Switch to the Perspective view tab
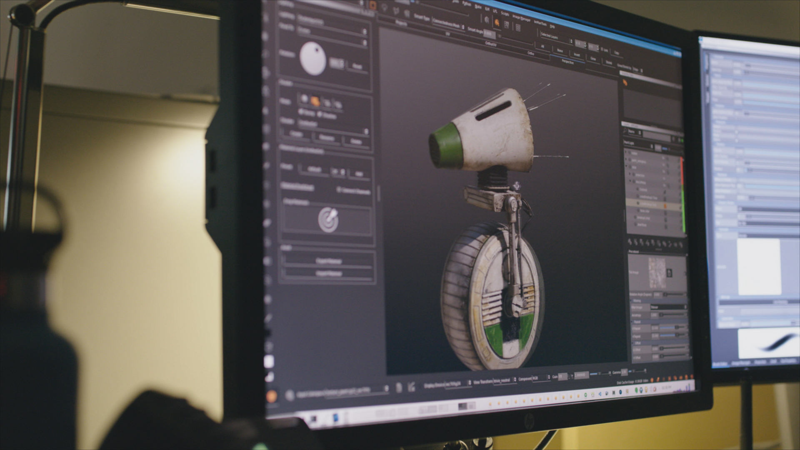 [567, 61]
